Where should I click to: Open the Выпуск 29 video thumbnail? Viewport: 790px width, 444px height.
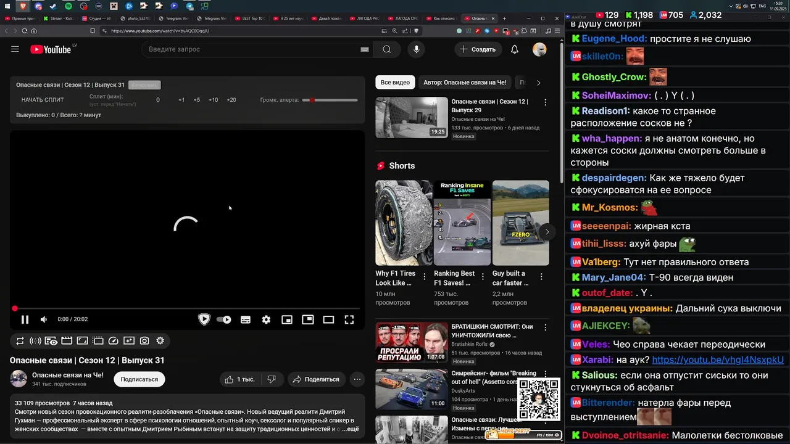point(412,117)
